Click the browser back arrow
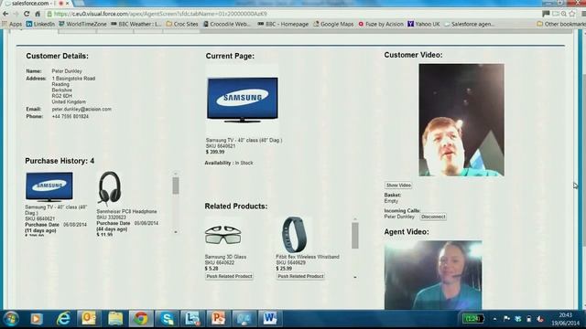The image size is (586, 329). (x=5, y=14)
